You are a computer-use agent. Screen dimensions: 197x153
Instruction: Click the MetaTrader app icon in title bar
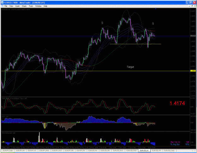[2, 3]
